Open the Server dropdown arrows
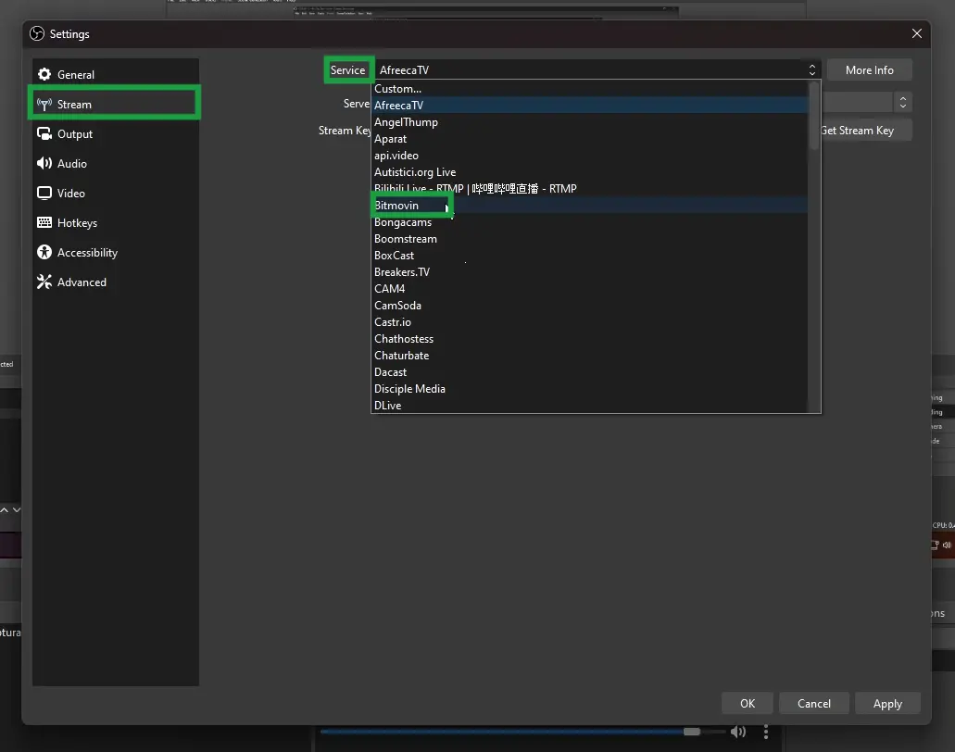The width and height of the screenshot is (955, 752). pyautogui.click(x=902, y=102)
